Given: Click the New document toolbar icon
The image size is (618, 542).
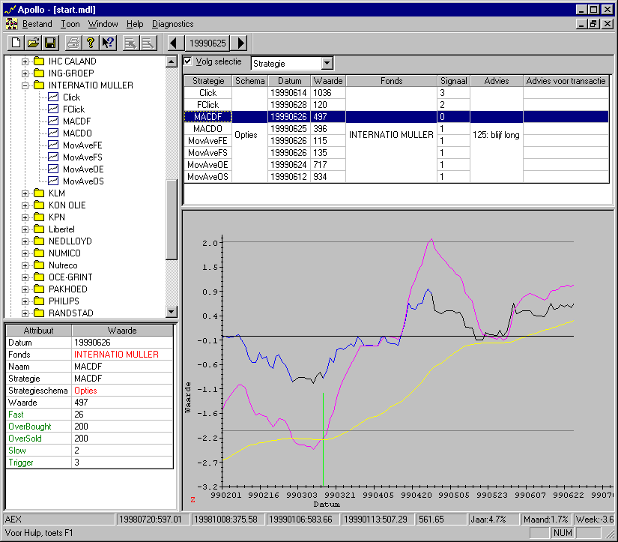Looking at the screenshot, I should tap(16, 43).
